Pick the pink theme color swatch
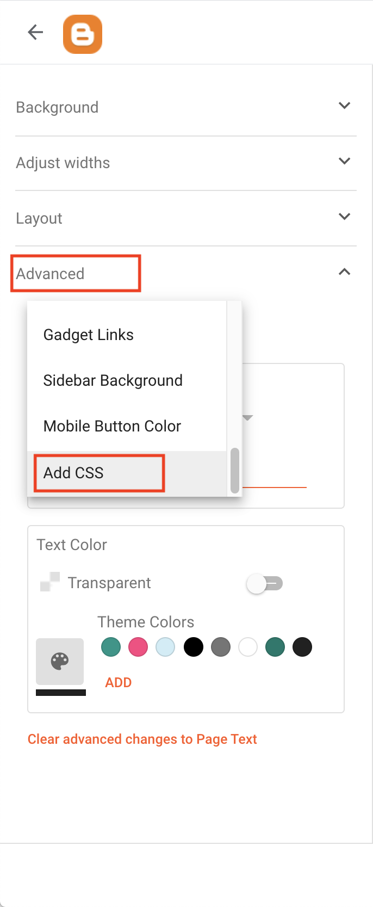373x907 pixels. point(138,647)
